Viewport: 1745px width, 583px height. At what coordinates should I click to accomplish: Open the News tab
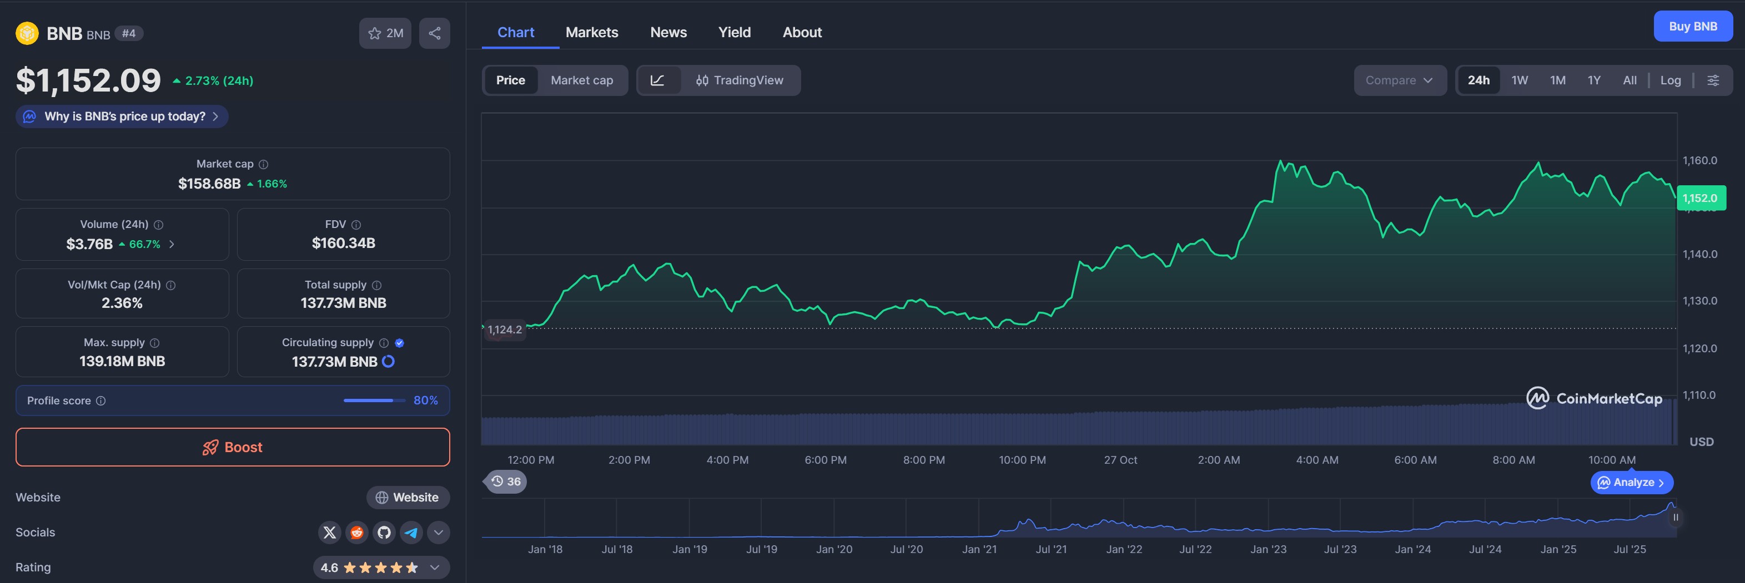click(668, 33)
